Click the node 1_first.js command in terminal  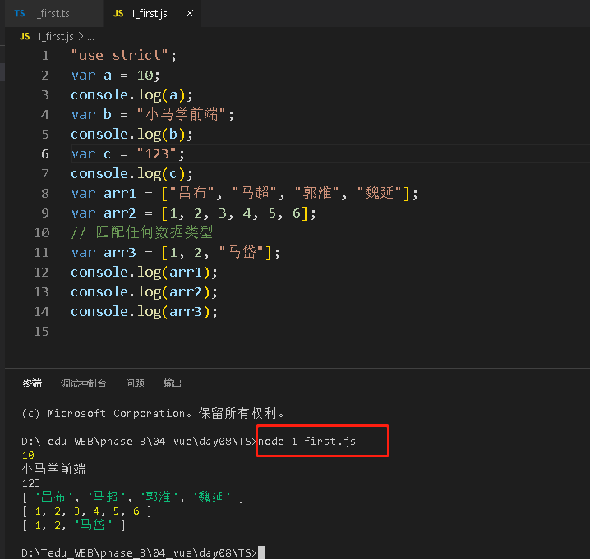(x=307, y=442)
